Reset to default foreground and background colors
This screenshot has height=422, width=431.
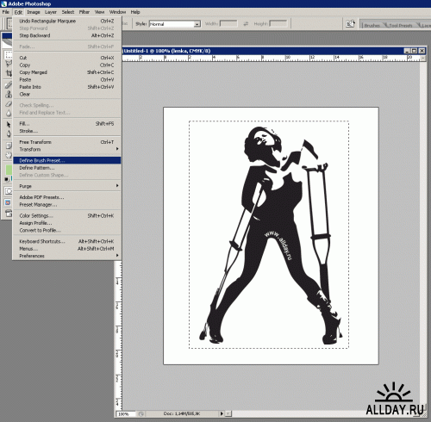coord(6,179)
